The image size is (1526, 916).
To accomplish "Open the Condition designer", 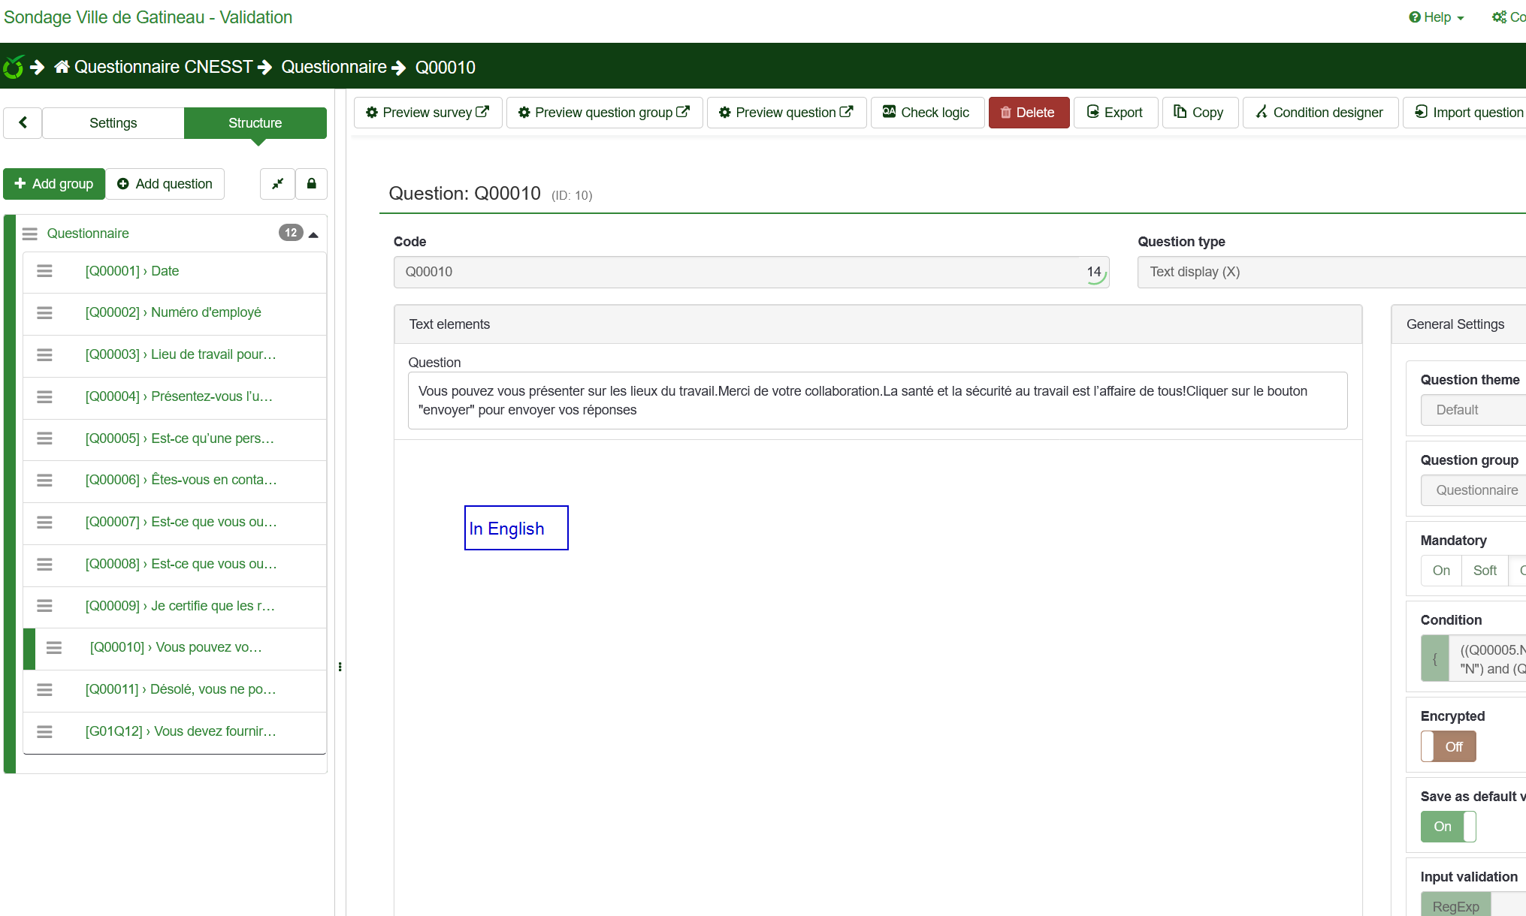I will coord(1319,113).
